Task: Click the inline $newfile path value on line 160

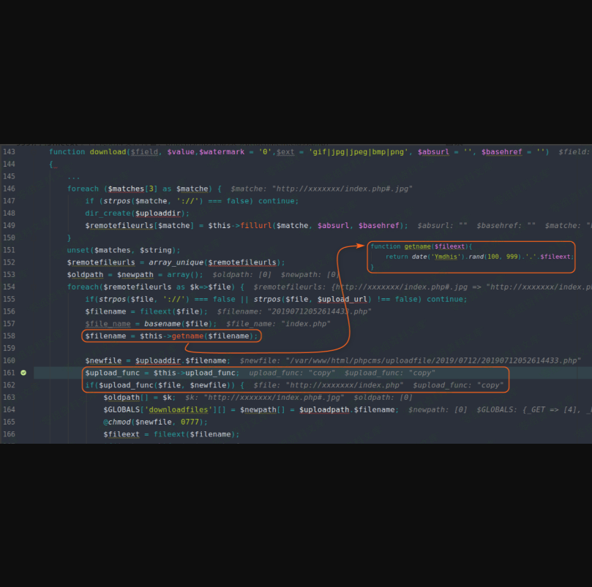Action: (435, 360)
